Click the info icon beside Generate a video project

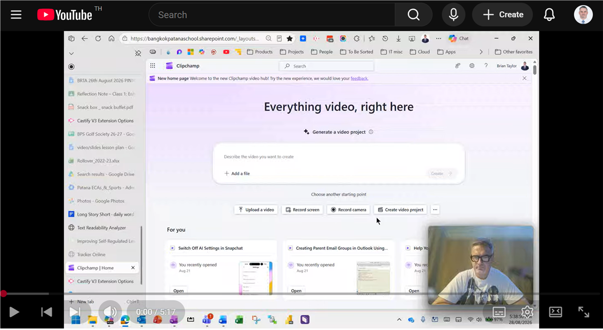371,132
